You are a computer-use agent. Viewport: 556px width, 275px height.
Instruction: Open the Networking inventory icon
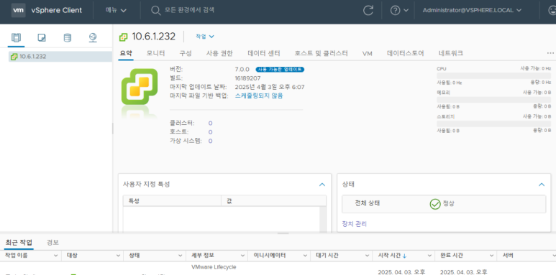coord(93,37)
